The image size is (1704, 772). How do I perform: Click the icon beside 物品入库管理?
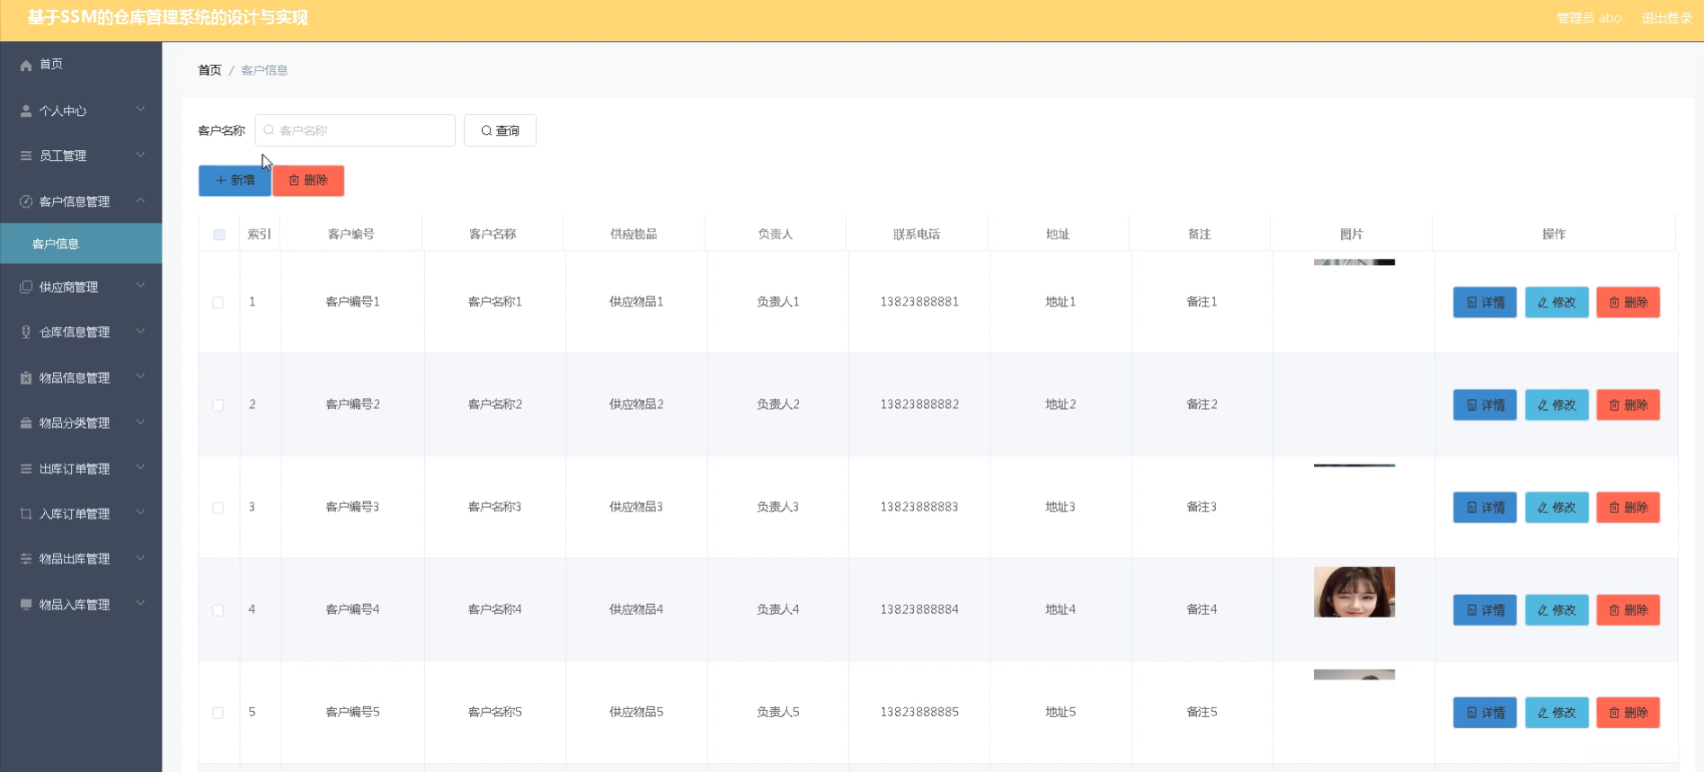[x=26, y=604]
